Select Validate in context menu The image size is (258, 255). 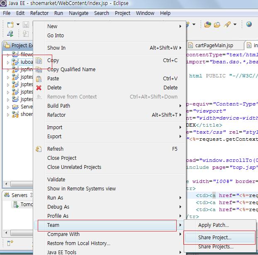coord(110,180)
